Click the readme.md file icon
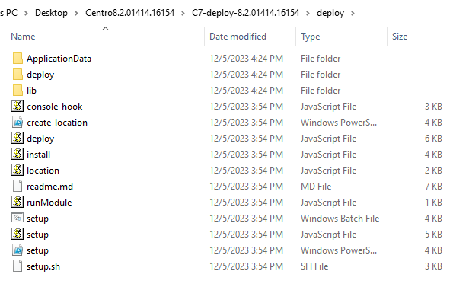The width and height of the screenshot is (453, 284). coord(18,186)
